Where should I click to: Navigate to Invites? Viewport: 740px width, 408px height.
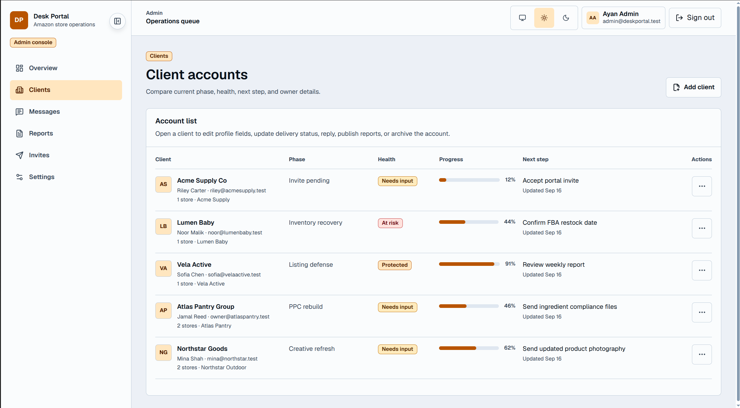pyautogui.click(x=66, y=155)
